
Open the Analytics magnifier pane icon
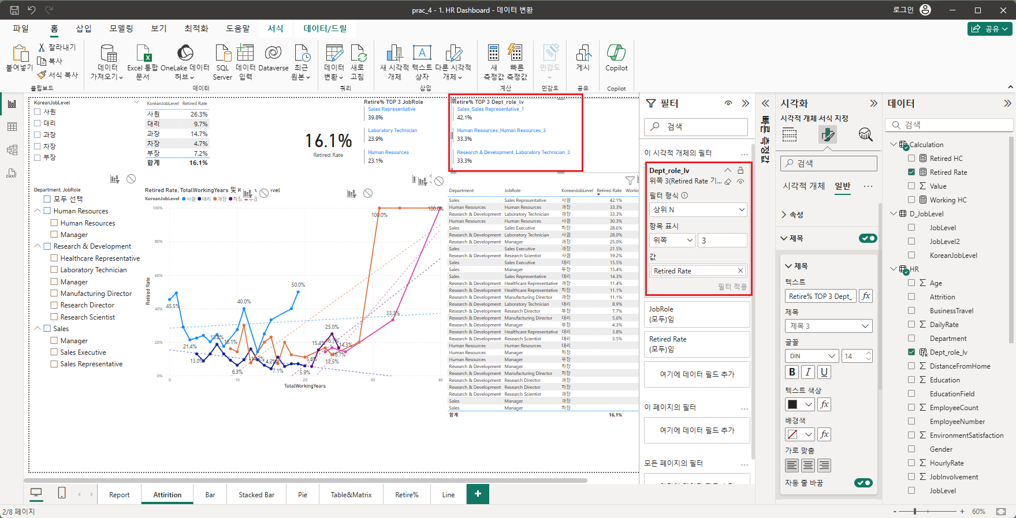(x=865, y=135)
